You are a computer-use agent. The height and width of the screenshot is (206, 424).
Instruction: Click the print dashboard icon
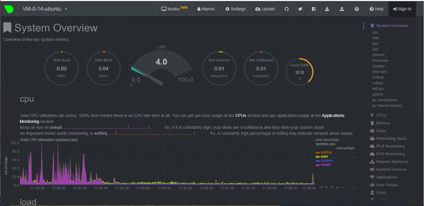(x=357, y=9)
